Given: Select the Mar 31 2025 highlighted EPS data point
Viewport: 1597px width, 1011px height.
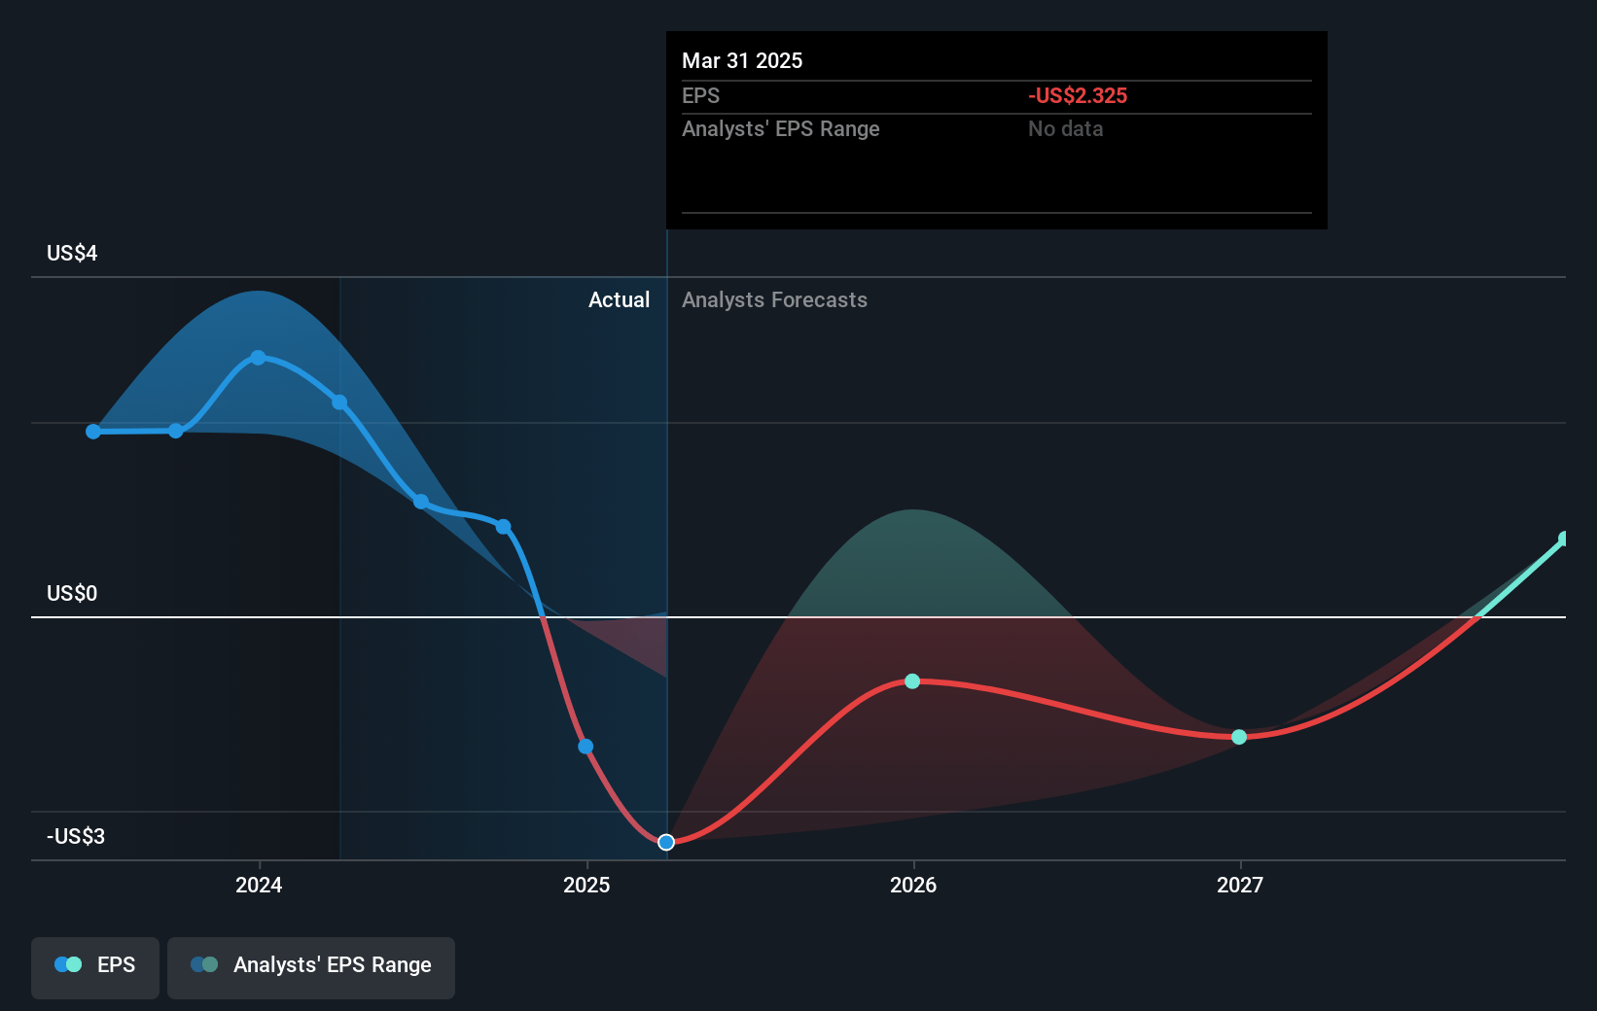Looking at the screenshot, I should (x=666, y=842).
